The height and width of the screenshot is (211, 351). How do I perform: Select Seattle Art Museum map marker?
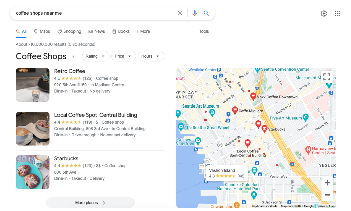[x=212, y=112]
